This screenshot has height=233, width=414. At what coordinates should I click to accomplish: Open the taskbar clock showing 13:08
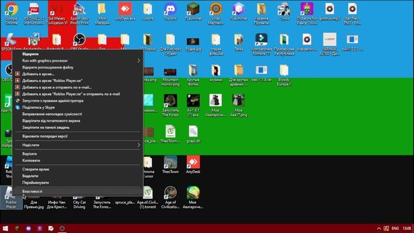[407, 228]
